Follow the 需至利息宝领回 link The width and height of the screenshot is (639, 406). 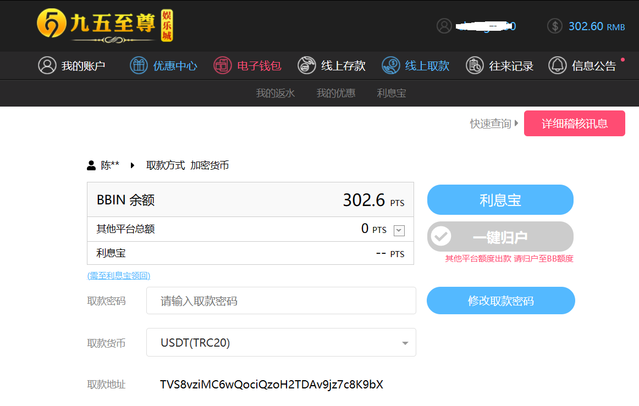tap(119, 276)
